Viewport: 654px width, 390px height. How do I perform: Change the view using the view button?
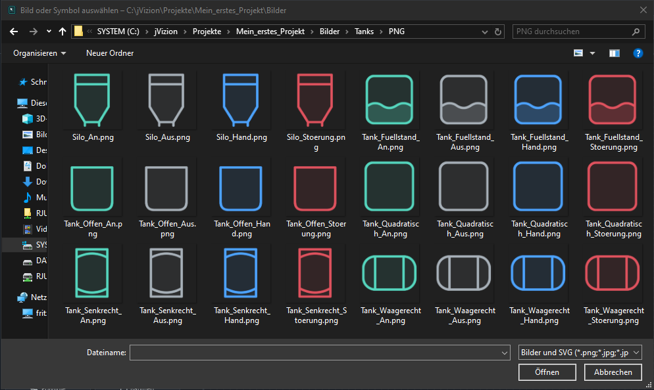click(x=578, y=53)
